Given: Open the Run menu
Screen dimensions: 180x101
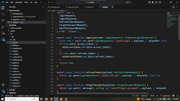Looking at the screenshot, I should pyautogui.click(x=36, y=2).
